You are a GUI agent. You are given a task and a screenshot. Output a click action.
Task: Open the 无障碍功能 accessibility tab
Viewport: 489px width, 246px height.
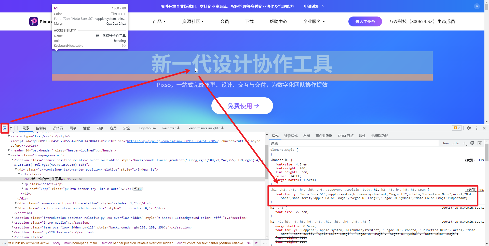tap(380, 136)
